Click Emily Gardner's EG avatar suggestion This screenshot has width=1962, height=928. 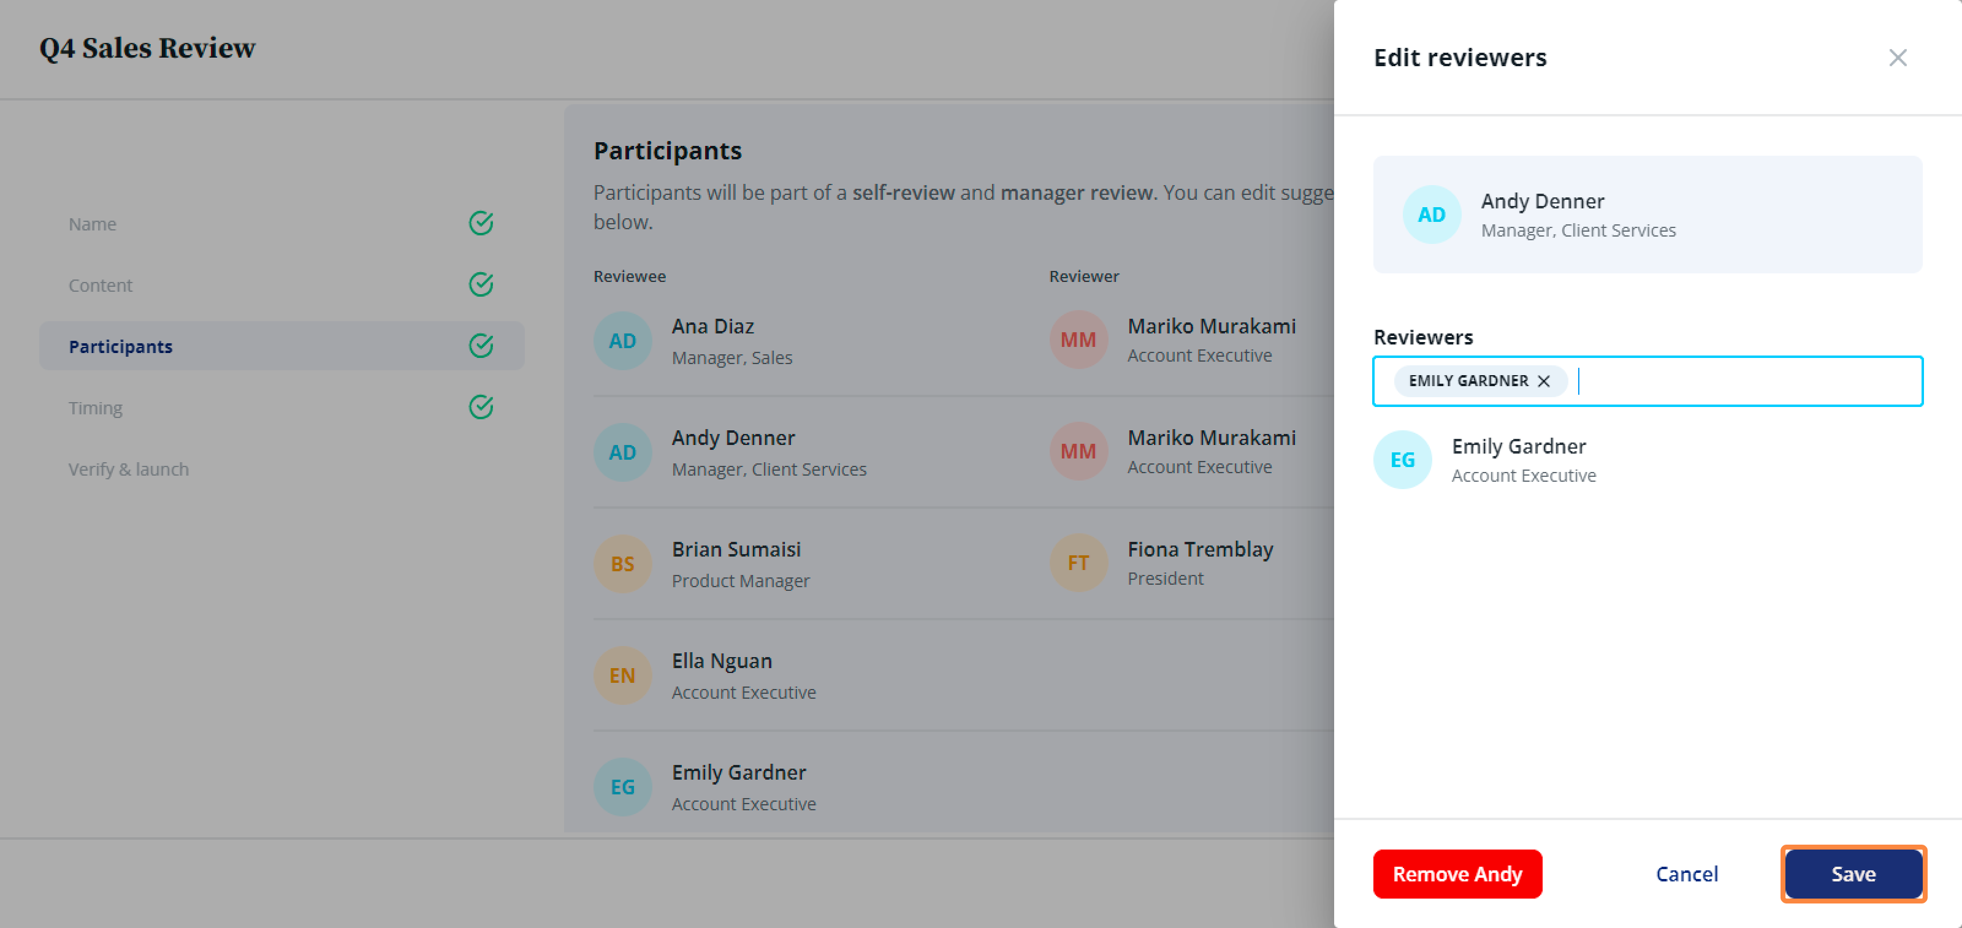point(1402,460)
